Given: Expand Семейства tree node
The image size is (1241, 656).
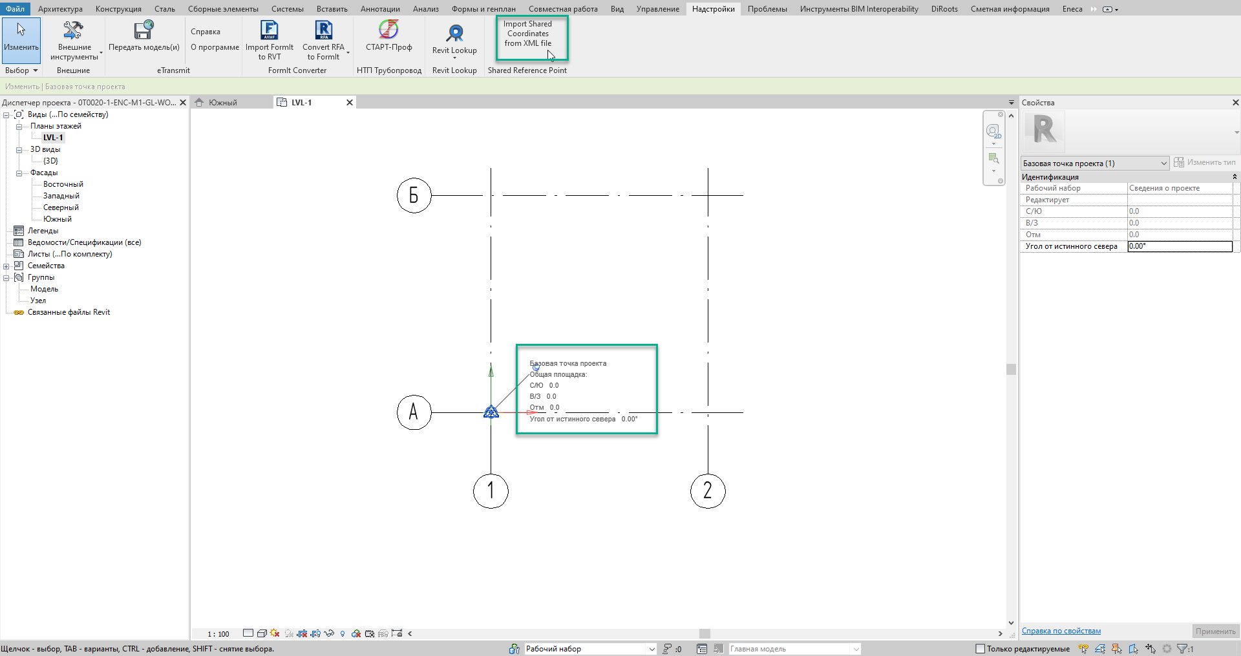Looking at the screenshot, I should point(6,266).
